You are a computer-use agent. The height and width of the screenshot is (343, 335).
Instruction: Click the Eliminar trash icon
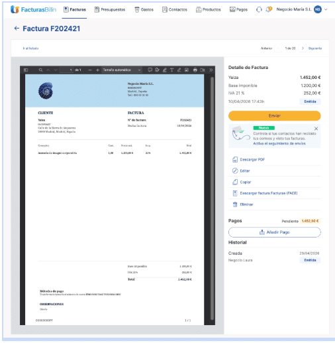point(235,204)
